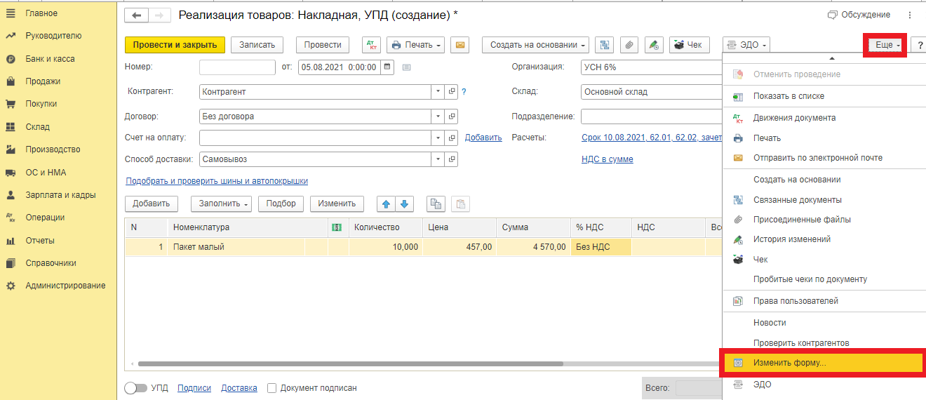Open change history pencil icon in toolbar
The width and height of the screenshot is (926, 400).
click(654, 45)
